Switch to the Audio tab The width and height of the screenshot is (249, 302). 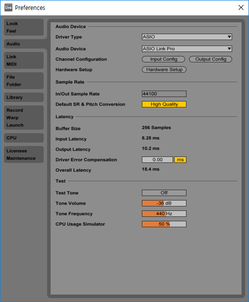tap(24, 44)
